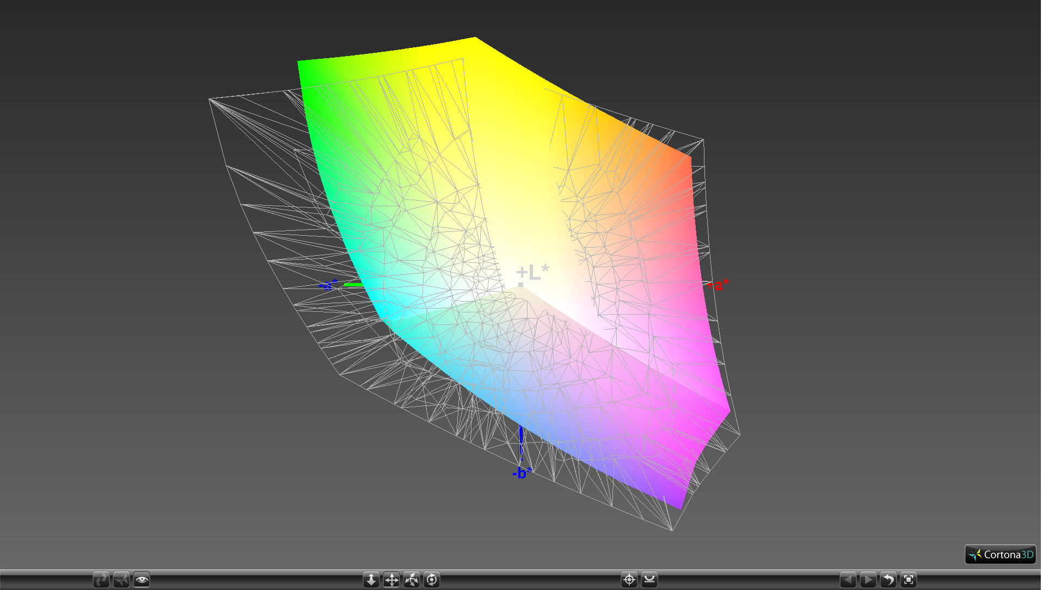Activate the Examine (eye) navigation mode
1042x590 pixels.
142,580
